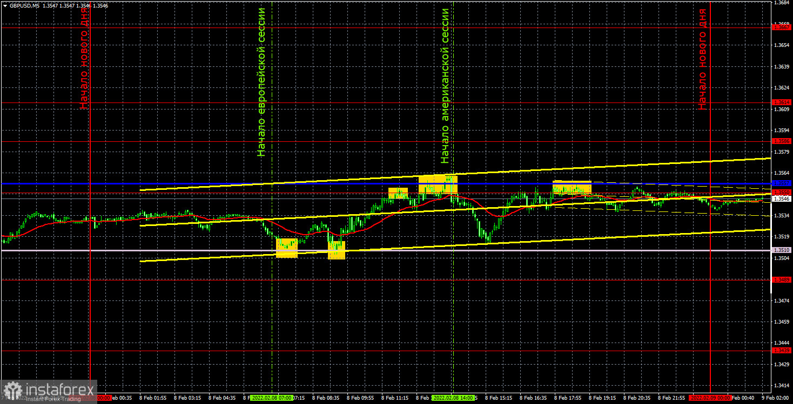Click the 8 Feb 09:55 time axis label

pos(361,398)
